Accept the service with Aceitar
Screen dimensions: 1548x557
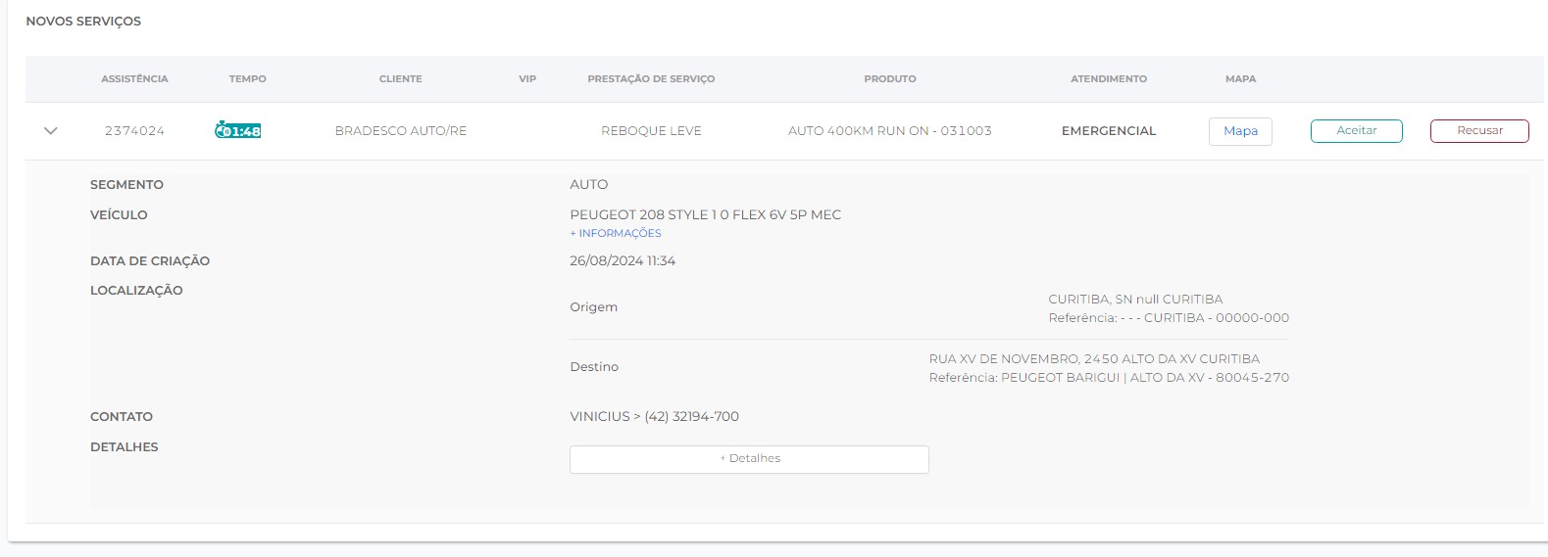[1356, 131]
